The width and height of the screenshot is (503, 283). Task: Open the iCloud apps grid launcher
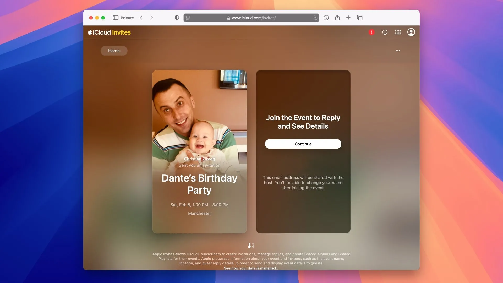tap(398, 32)
